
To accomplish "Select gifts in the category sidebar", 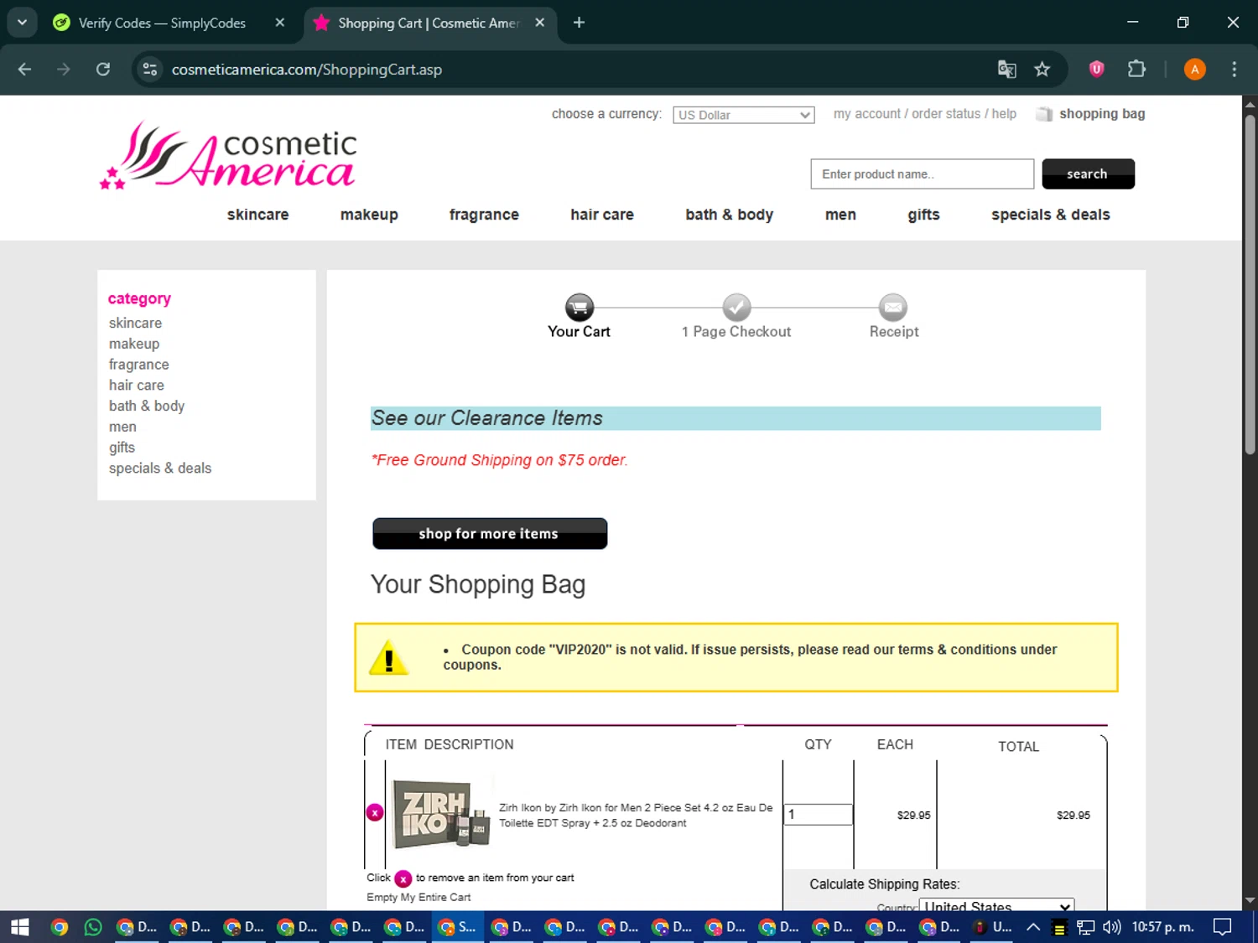I will pyautogui.click(x=122, y=448).
